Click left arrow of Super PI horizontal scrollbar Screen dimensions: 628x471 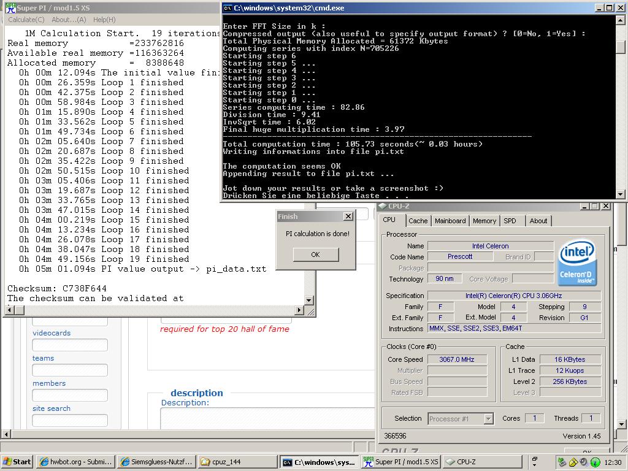pyautogui.click(x=10, y=310)
